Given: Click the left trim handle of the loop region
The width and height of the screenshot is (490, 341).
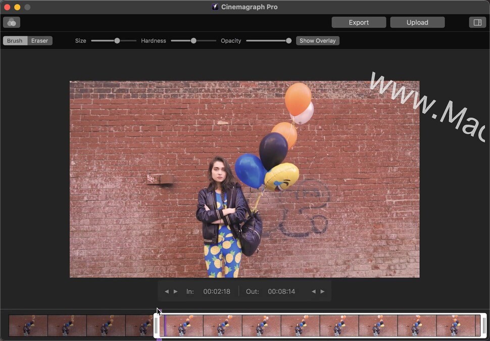Looking at the screenshot, I should click(x=156, y=325).
